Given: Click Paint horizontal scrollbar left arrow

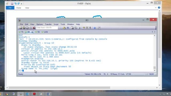Looking at the screenshot, I should 7,88.
